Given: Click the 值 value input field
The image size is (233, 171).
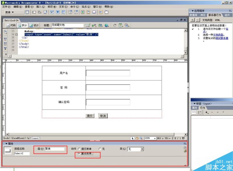Looking at the screenshot, I should coord(54,149).
